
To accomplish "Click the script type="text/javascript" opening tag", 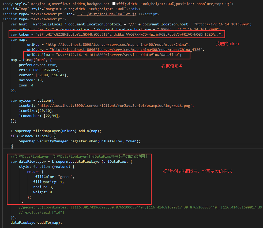I will 34,19.
